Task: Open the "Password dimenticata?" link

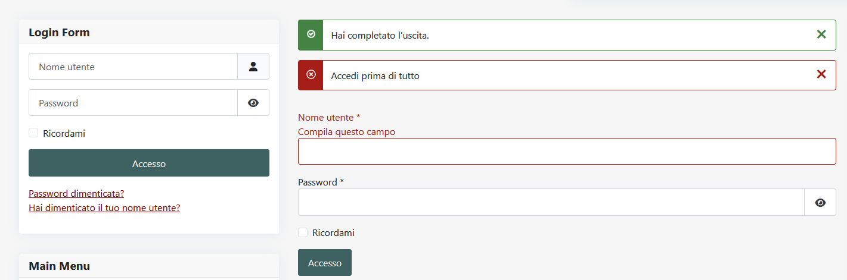Action: [76, 193]
